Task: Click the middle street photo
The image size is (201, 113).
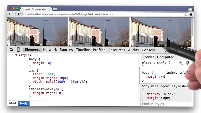Action: coord(99,32)
